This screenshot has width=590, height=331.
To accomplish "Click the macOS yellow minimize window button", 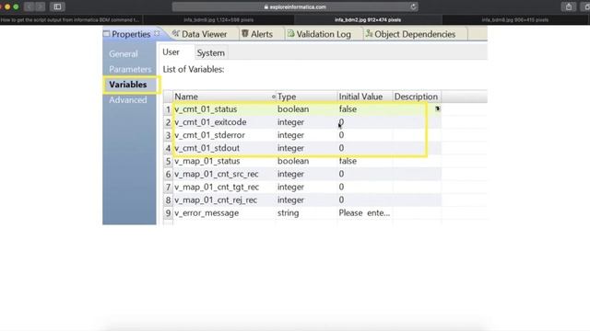I will pos(7,6).
